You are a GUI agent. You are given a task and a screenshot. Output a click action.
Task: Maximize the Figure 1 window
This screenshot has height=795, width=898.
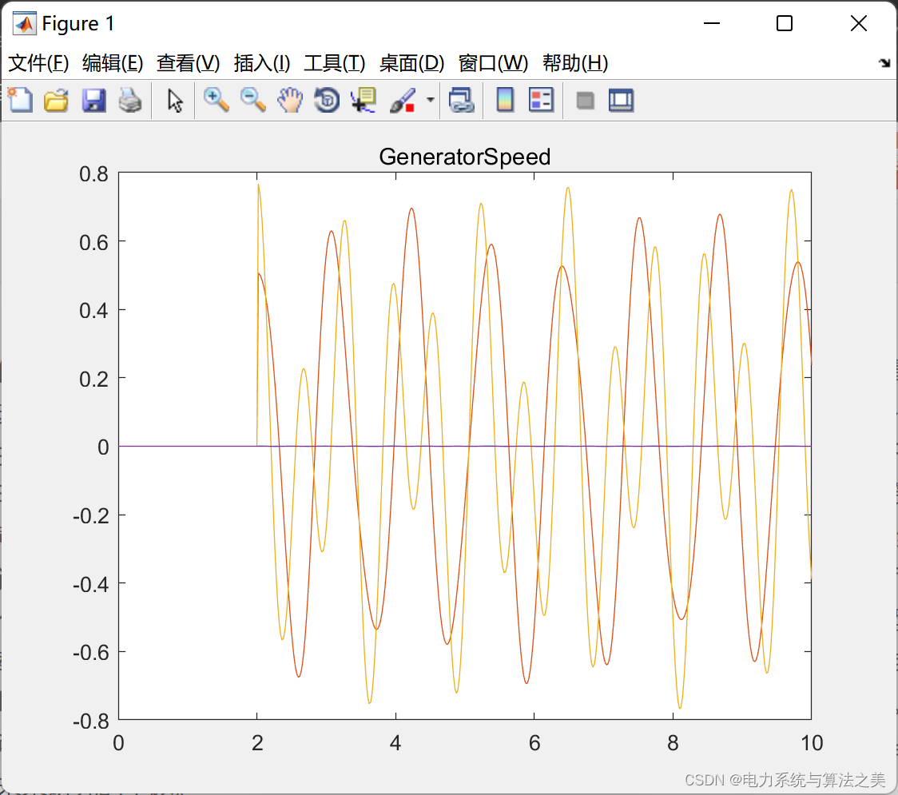pos(784,23)
